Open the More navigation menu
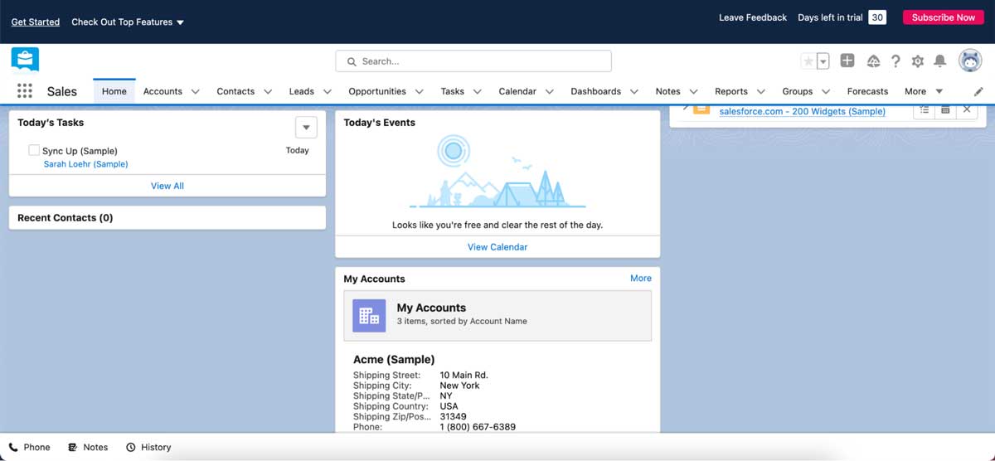This screenshot has width=995, height=461. tap(924, 91)
